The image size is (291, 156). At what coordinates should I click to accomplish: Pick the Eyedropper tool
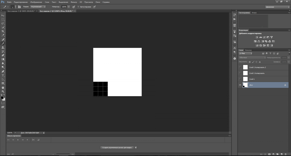[3, 35]
